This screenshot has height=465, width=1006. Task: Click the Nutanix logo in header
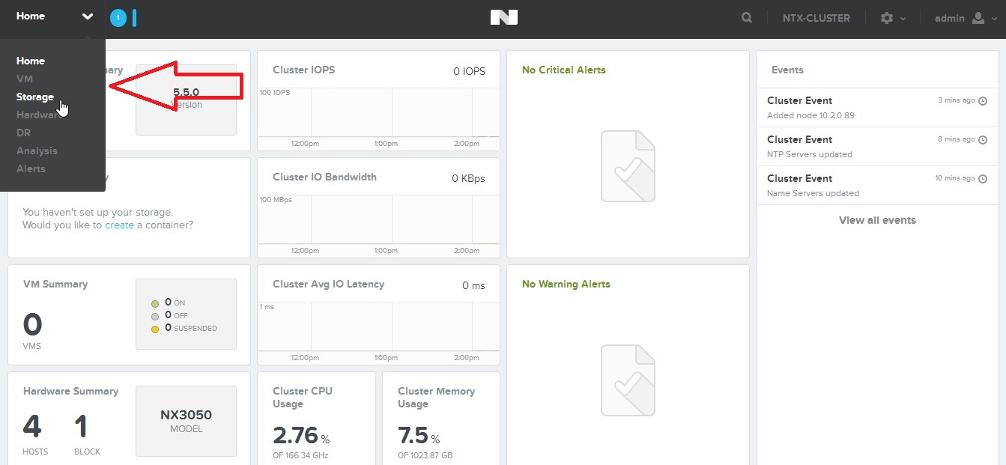coord(503,18)
